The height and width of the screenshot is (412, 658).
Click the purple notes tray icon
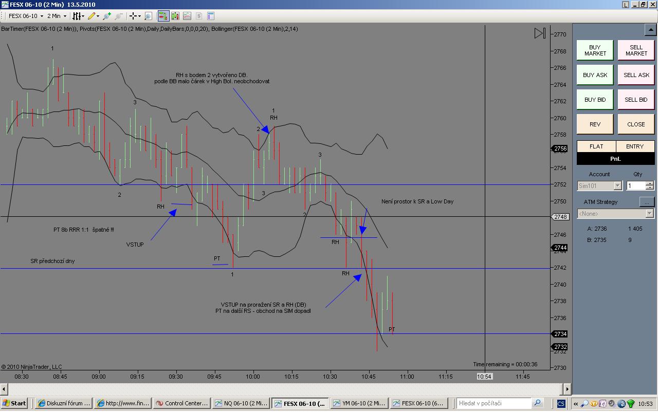[x=603, y=404]
